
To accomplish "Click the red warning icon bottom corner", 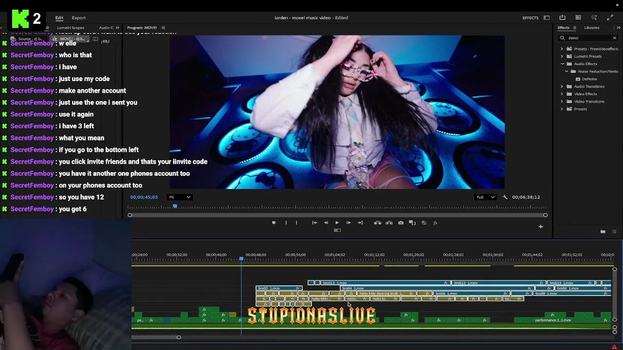I will pyautogui.click(x=614, y=347).
